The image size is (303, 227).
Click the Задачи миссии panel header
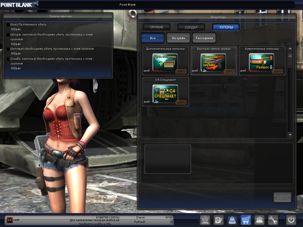point(58,16)
